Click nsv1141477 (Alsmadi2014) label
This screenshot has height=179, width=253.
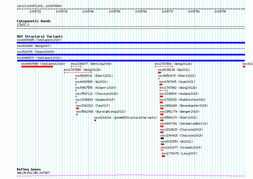click(181, 147)
